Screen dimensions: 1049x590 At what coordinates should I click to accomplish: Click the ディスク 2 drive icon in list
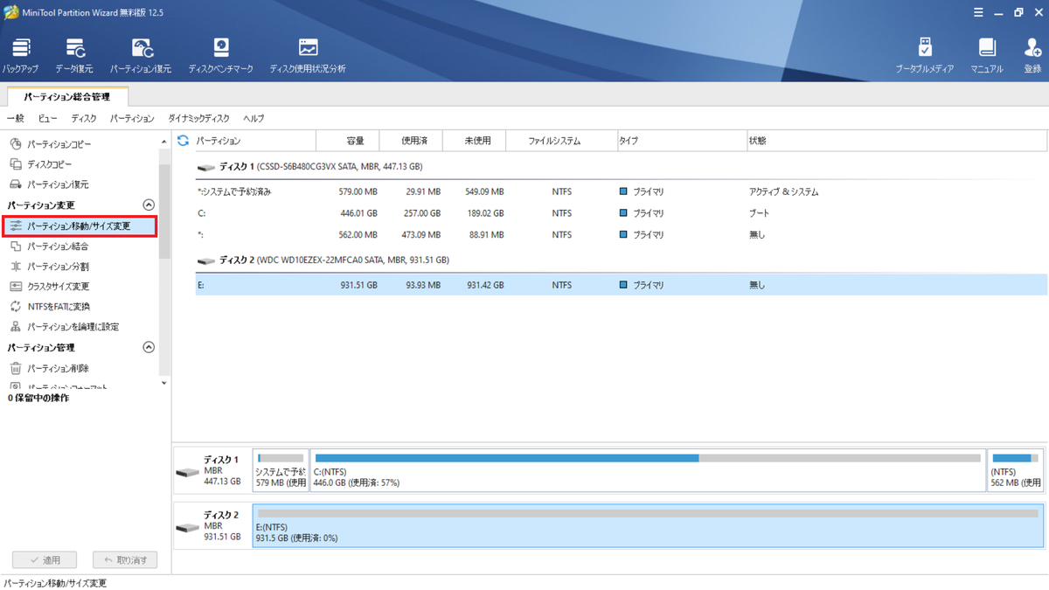point(206,261)
